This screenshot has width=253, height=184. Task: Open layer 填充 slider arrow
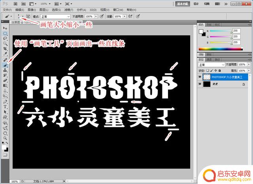(249, 70)
